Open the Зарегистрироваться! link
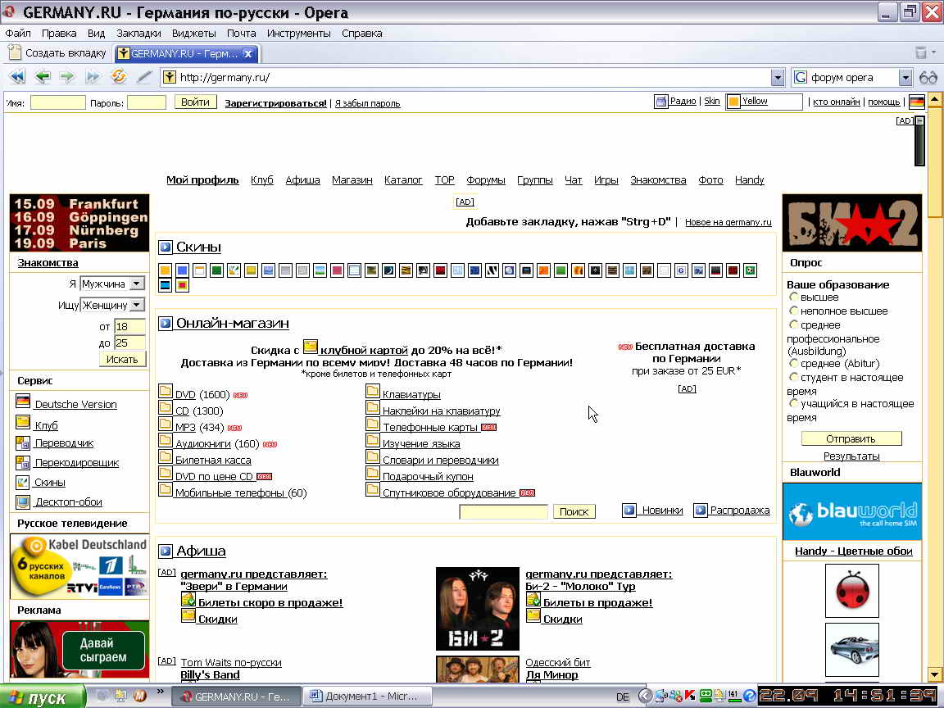 275,103
